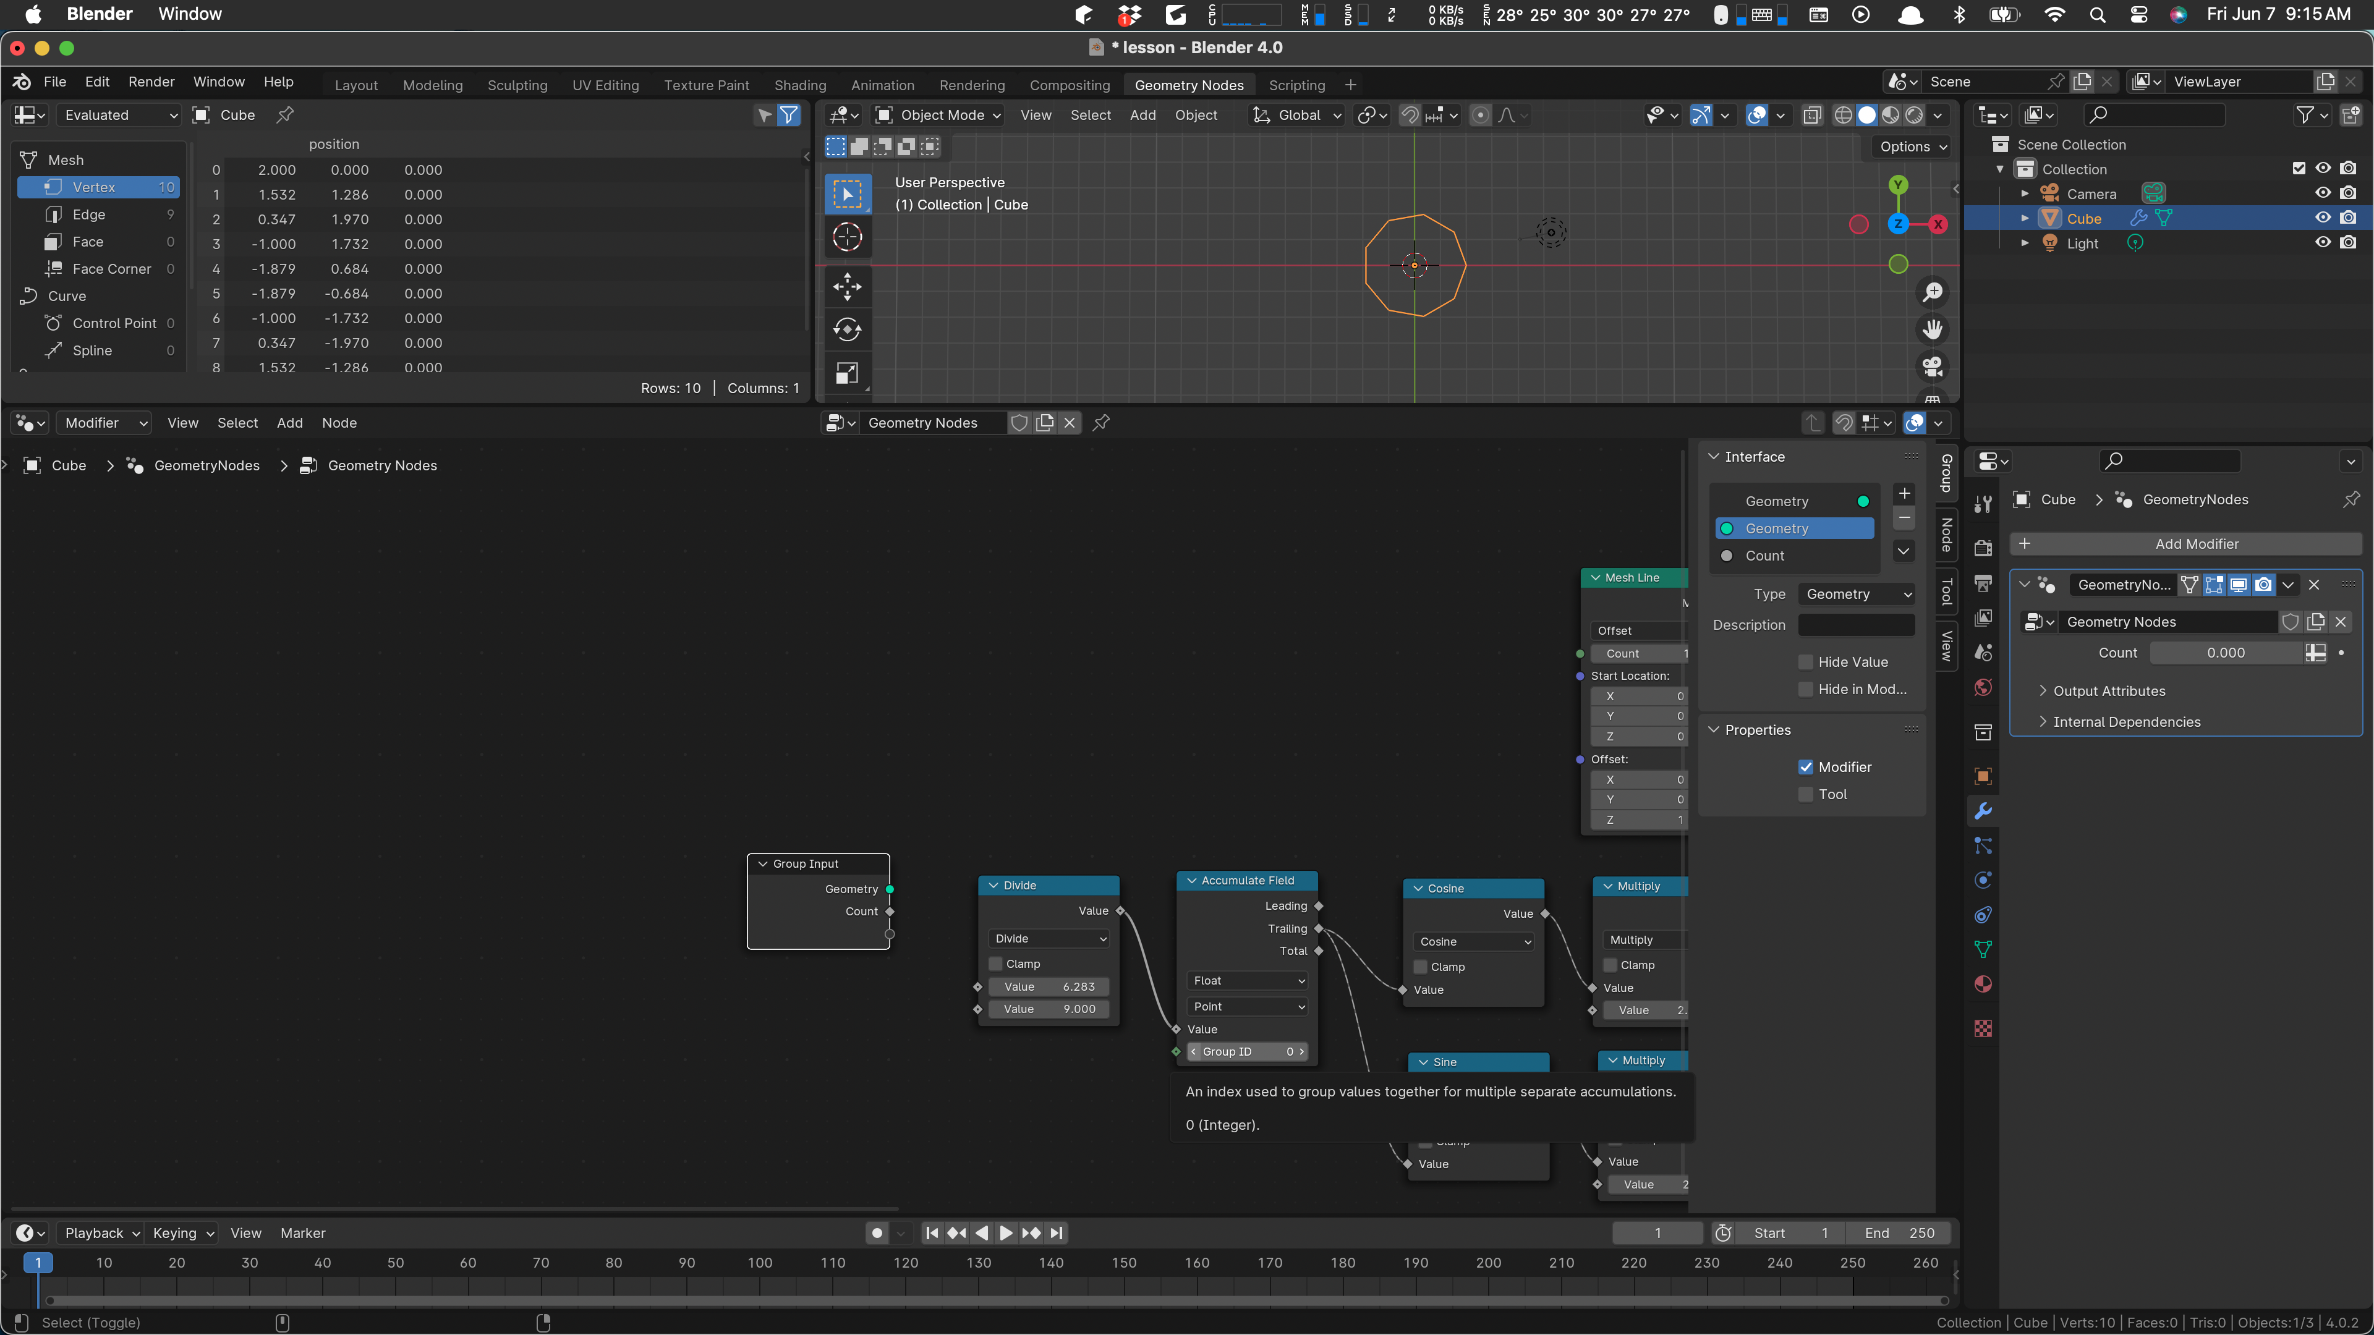
Task: Open the Cosine operation dropdown
Action: 1474,941
